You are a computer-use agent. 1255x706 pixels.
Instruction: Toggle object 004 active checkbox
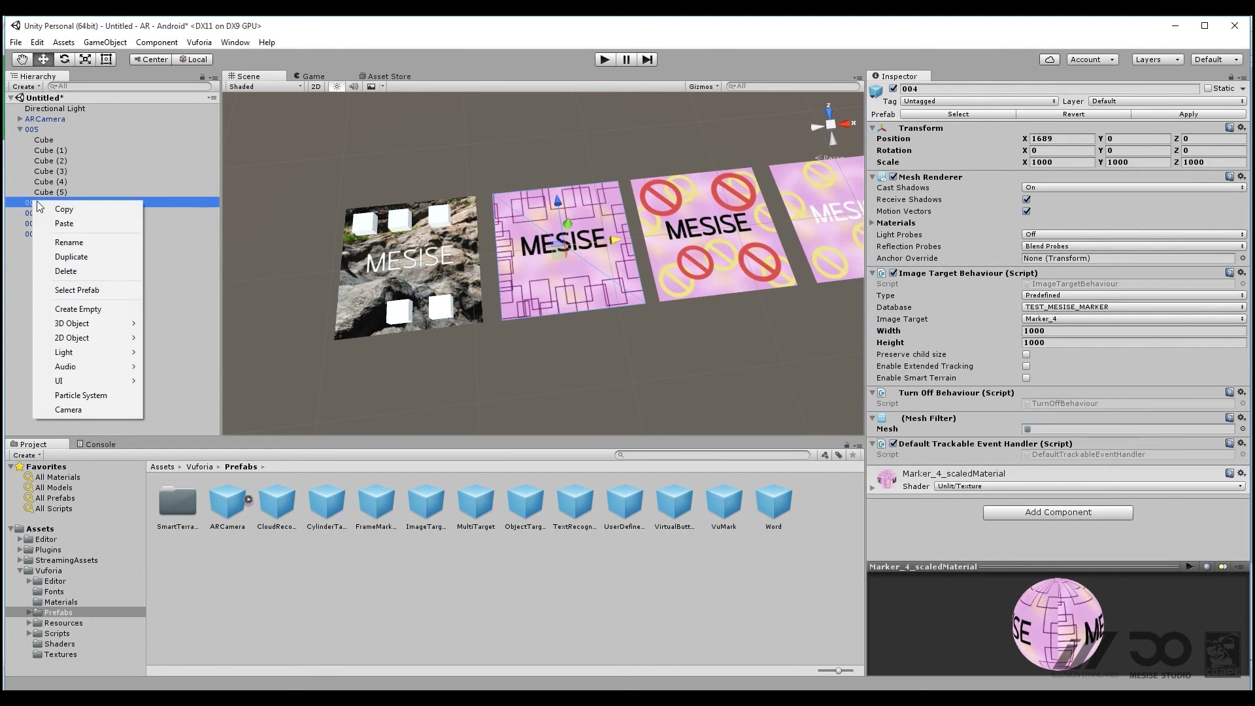pos(893,88)
